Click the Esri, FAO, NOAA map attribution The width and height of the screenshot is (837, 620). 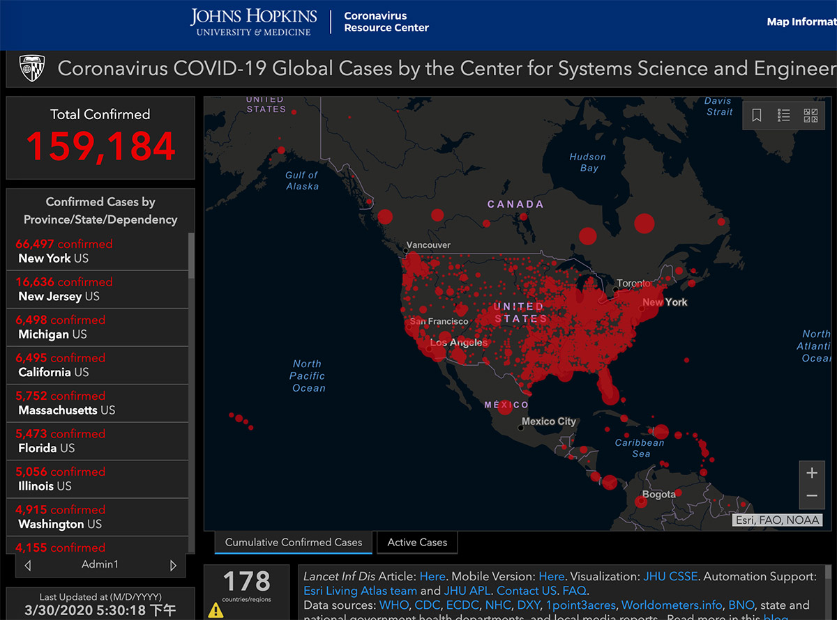[777, 520]
